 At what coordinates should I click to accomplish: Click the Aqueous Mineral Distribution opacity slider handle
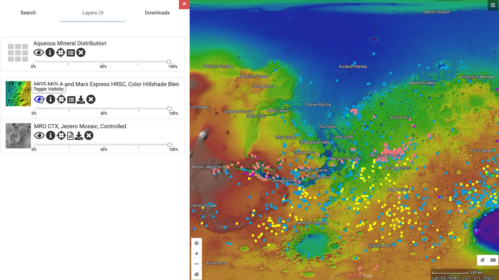pos(169,62)
